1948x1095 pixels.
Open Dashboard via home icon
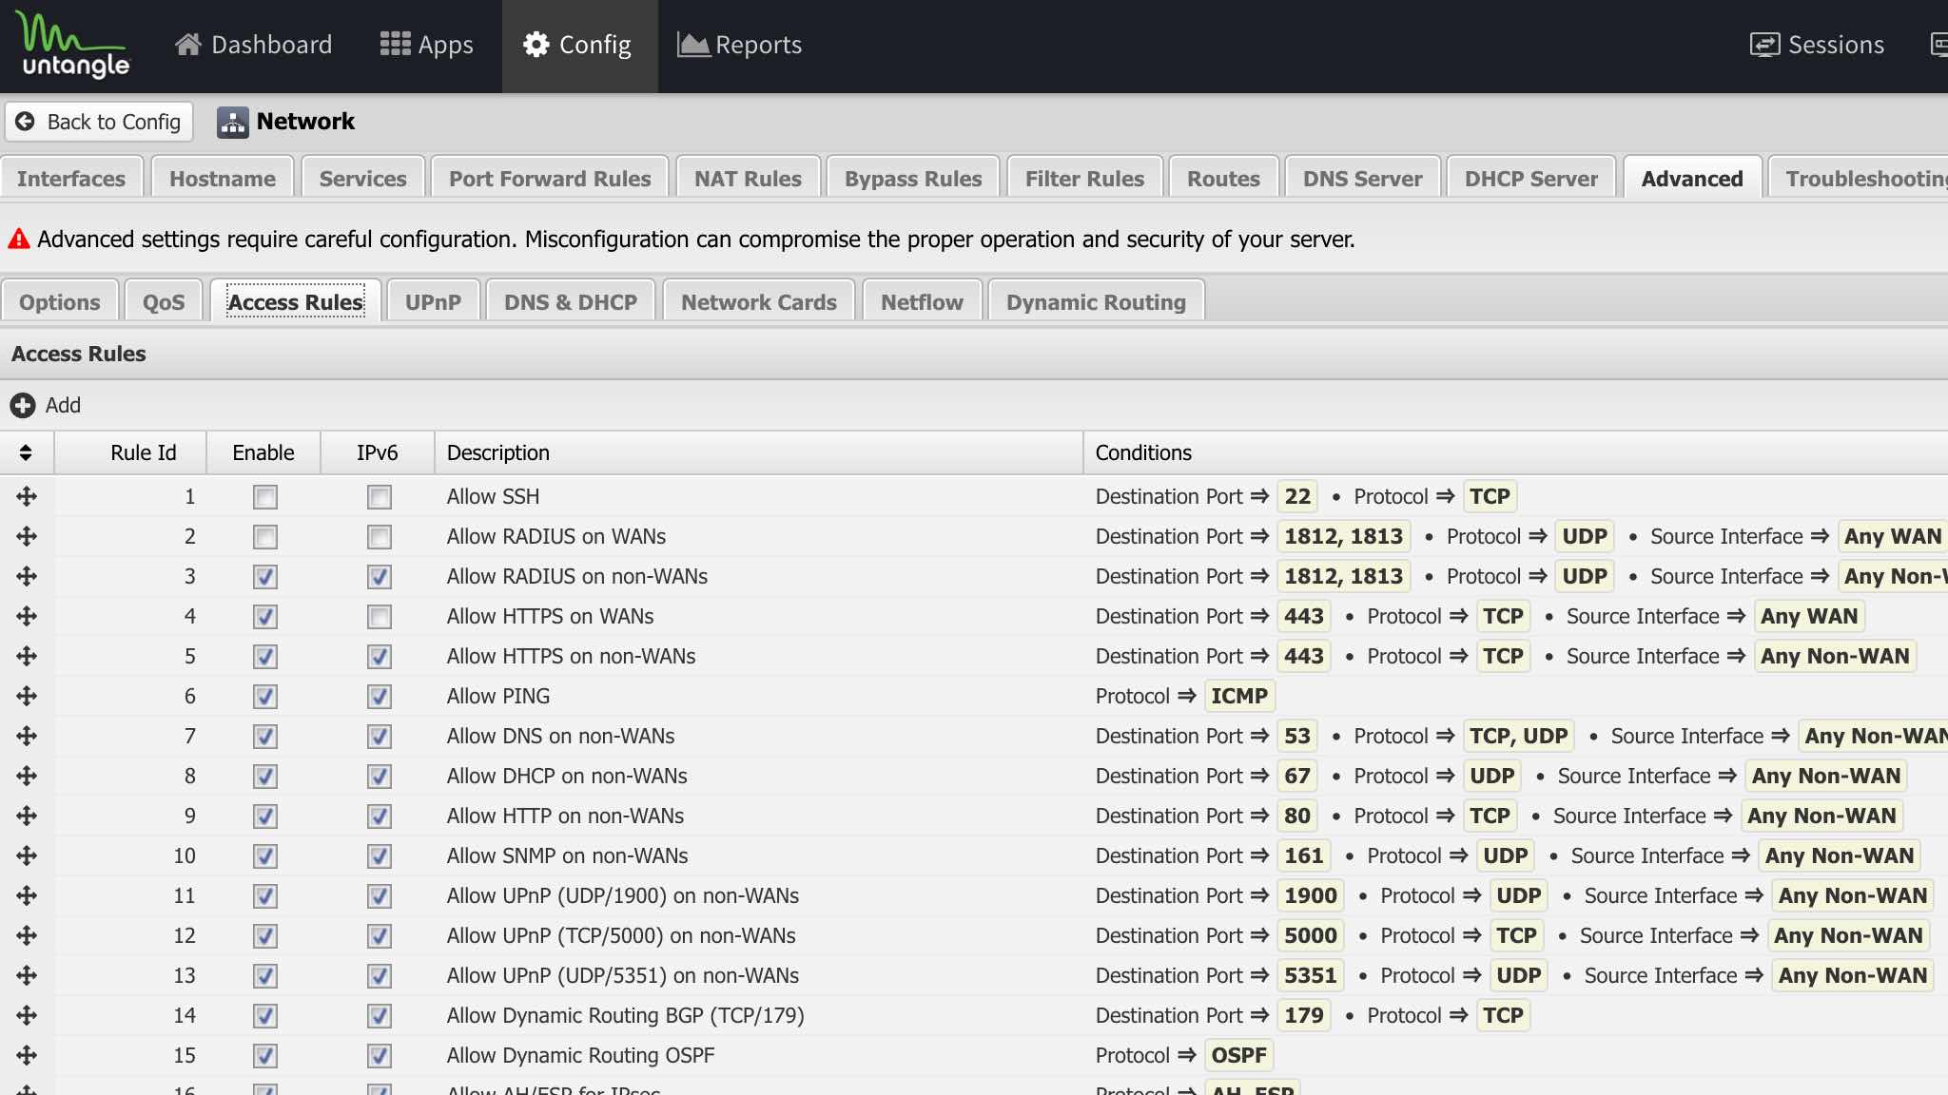tap(188, 45)
